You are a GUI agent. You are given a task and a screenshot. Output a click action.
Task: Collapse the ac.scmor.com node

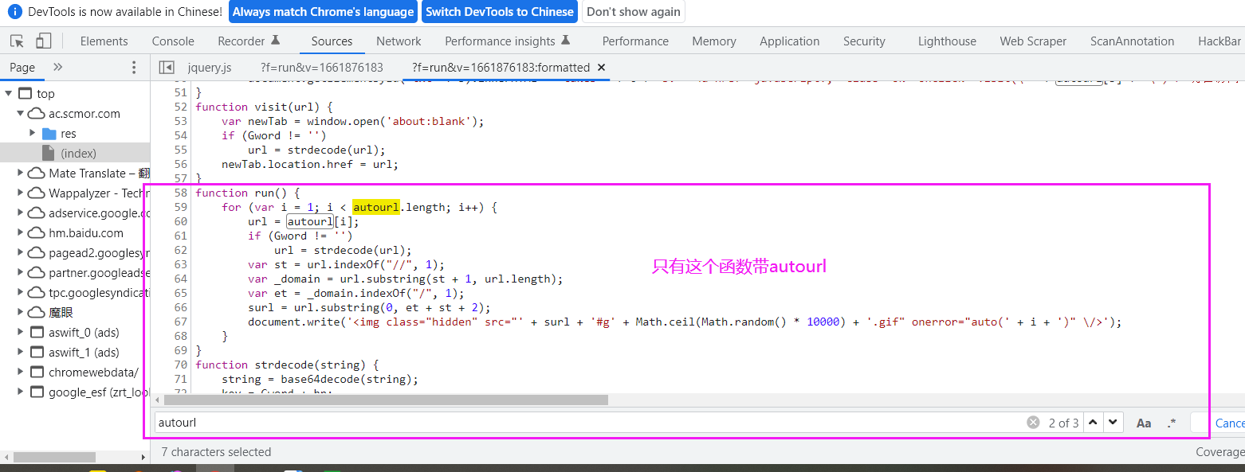click(x=21, y=114)
